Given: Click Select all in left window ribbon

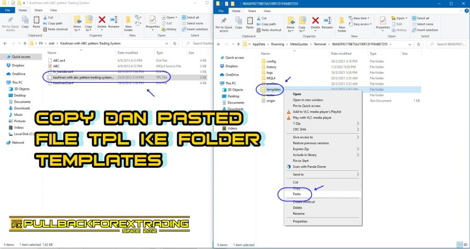Looking at the screenshot, I should [x=190, y=17].
